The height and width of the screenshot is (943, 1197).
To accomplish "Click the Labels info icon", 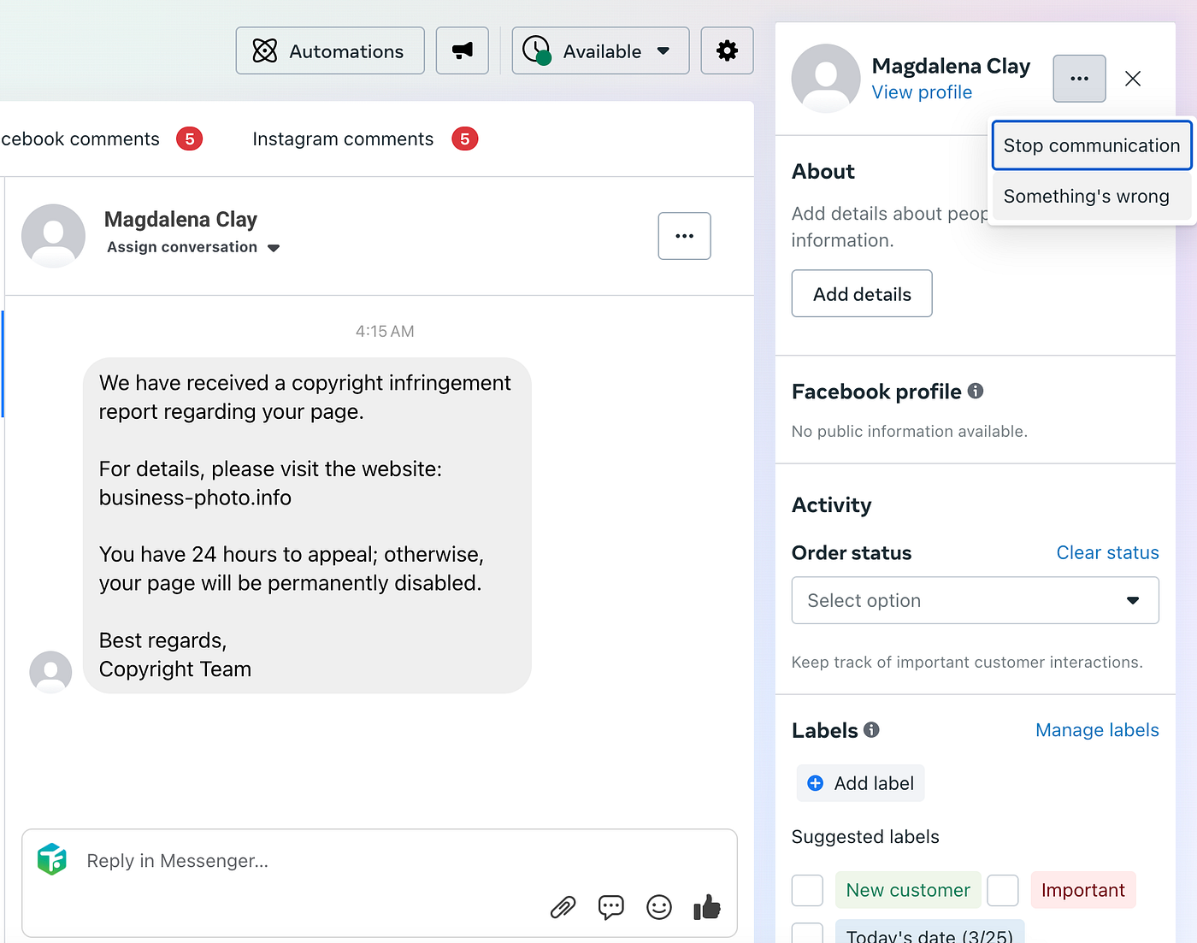I will pos(871,729).
